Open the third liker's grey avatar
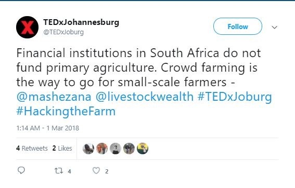295x188 pixels. coord(116,149)
